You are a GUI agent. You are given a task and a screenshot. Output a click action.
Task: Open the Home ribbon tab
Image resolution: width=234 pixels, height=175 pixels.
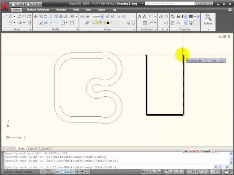(16, 10)
